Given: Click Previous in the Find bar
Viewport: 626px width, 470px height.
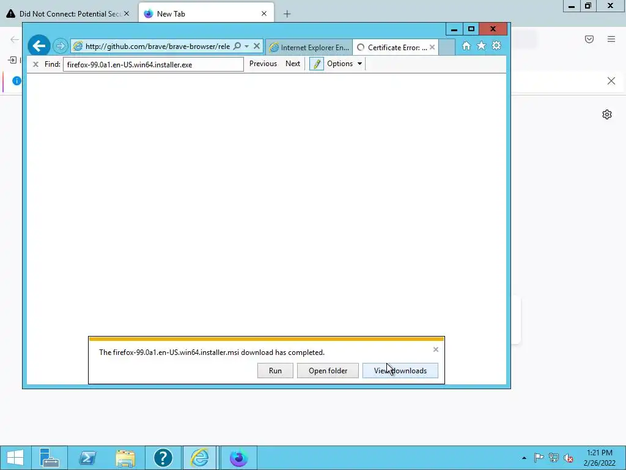Looking at the screenshot, I should 263,64.
